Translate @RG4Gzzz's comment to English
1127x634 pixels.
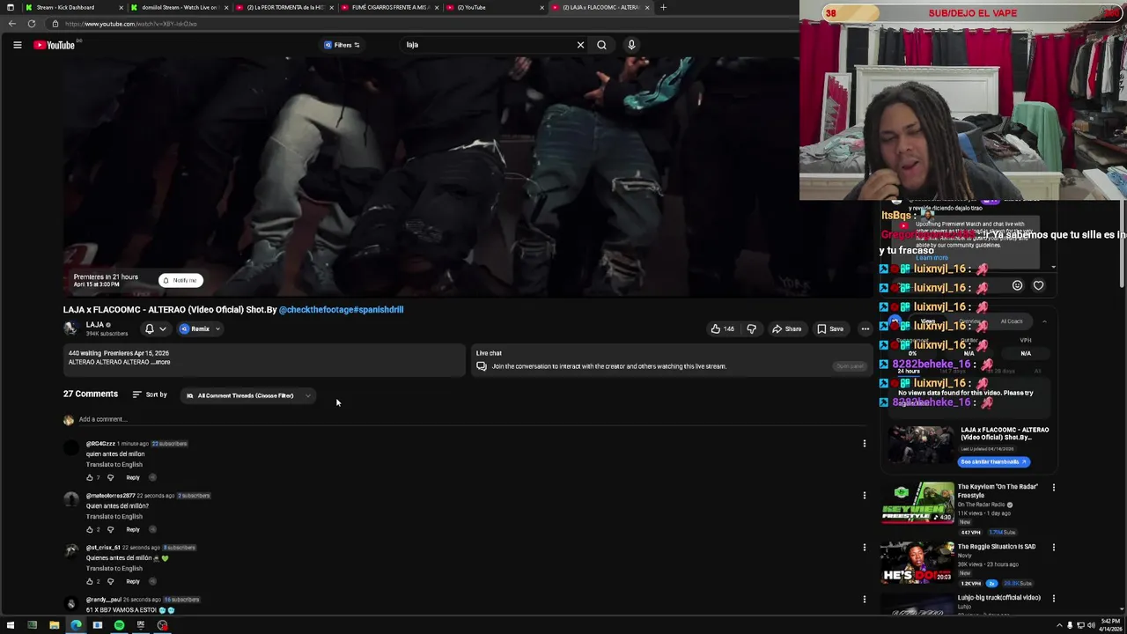tap(114, 464)
